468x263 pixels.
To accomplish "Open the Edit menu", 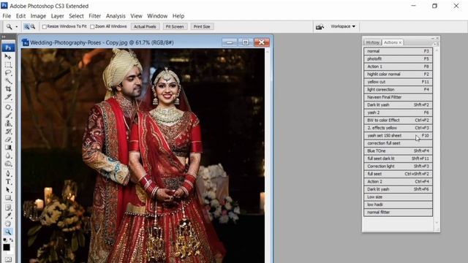I will click(x=20, y=16).
